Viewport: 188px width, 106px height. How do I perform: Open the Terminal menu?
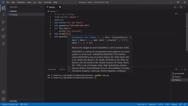coord(47,2)
